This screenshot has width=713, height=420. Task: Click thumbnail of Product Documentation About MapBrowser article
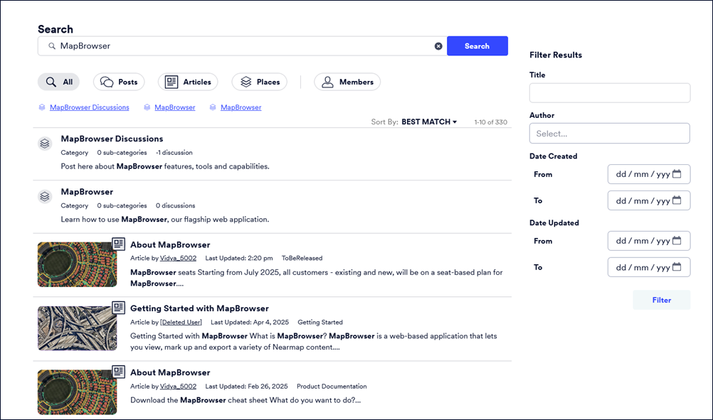click(77, 392)
